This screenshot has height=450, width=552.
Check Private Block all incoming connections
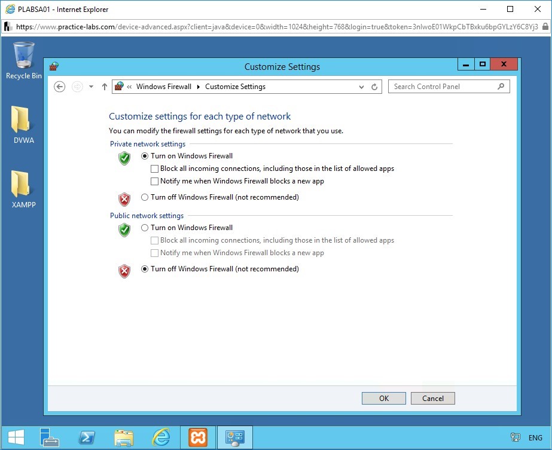154,169
